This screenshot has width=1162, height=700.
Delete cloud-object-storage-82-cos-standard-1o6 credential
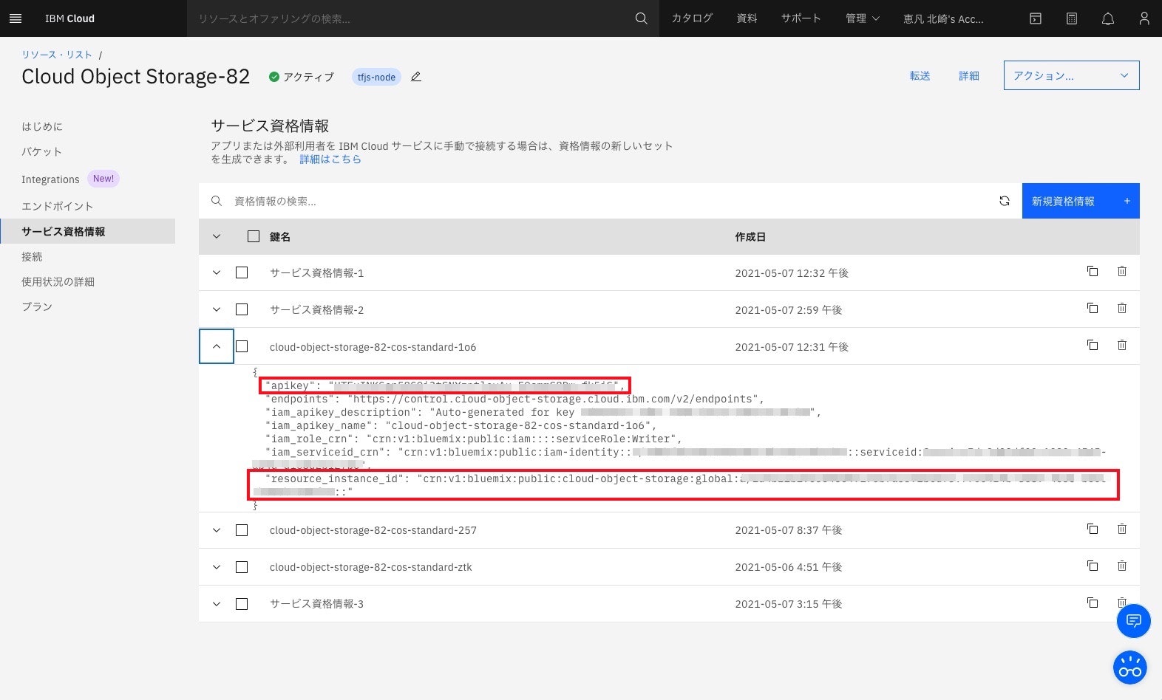tap(1122, 345)
